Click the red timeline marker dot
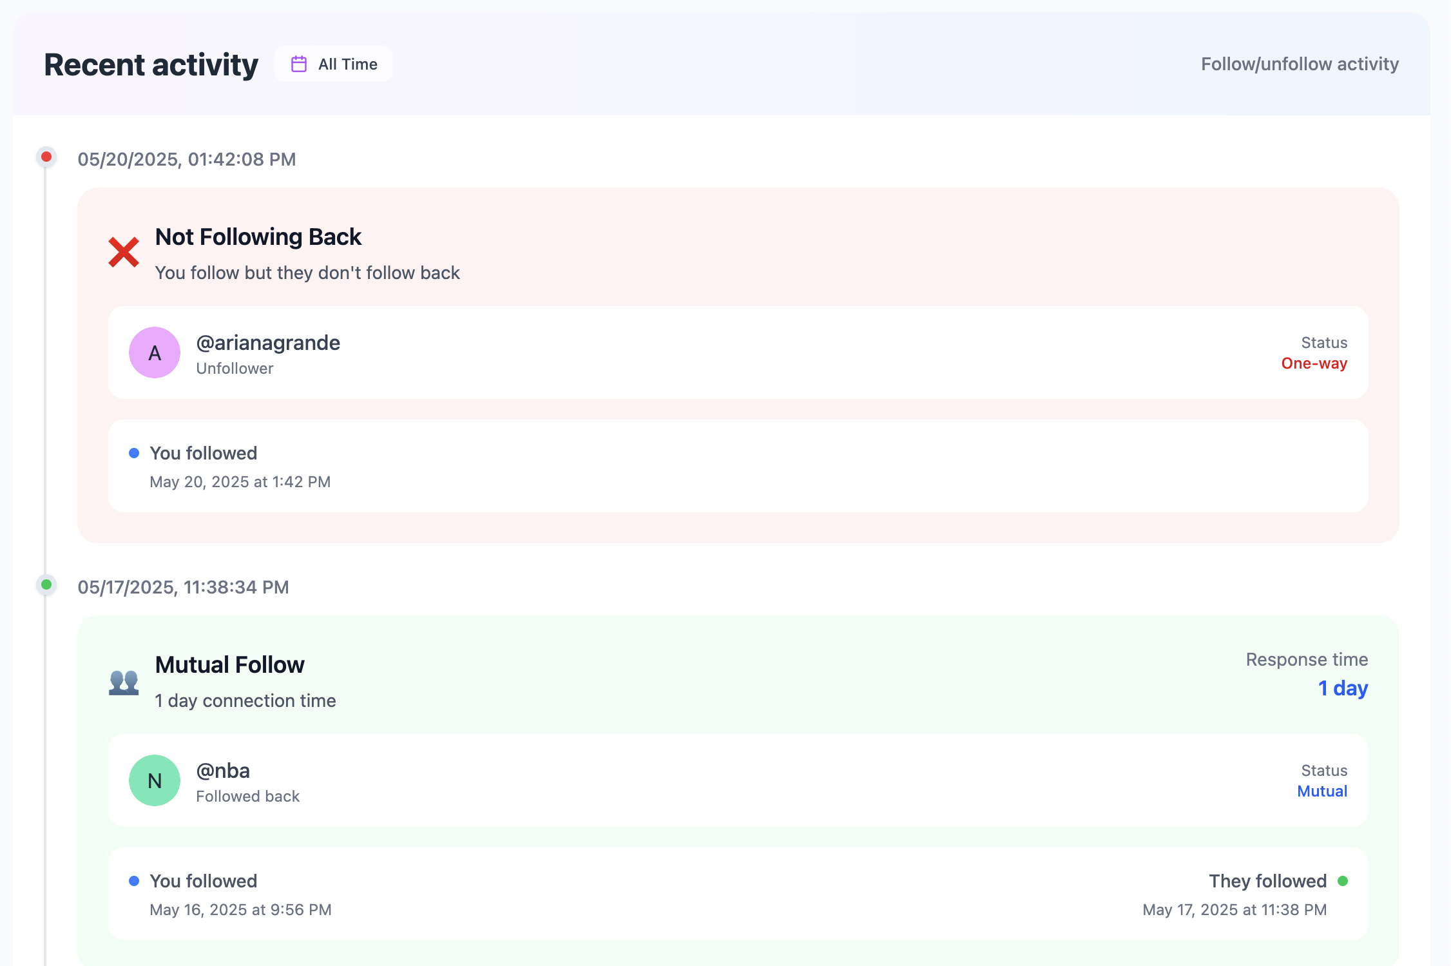The width and height of the screenshot is (1451, 966). pyautogui.click(x=46, y=157)
